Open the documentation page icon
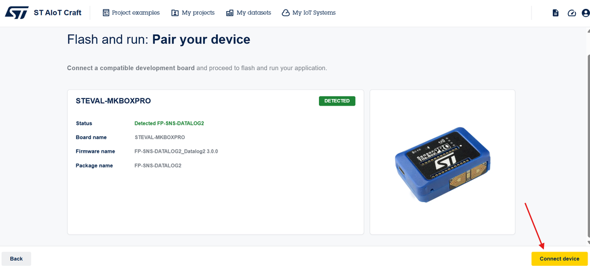Screen dimensions: 590x267 click(555, 13)
